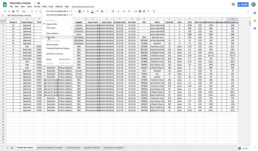258x151 pixels.
Task: Choose Sort sheet by column AA, A→Z
Action: tap(58, 11)
